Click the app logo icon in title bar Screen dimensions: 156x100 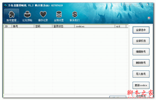[5, 5]
